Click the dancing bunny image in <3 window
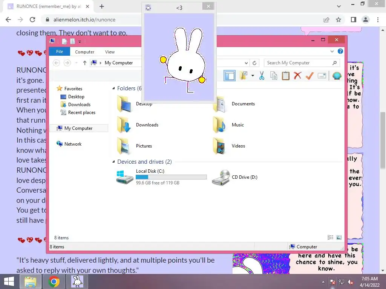The height and width of the screenshot is (289, 386). tap(184, 60)
